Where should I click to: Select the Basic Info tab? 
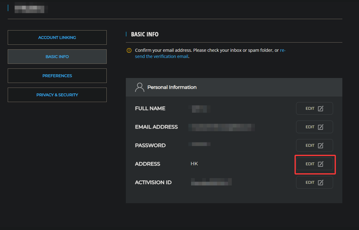pyautogui.click(x=57, y=57)
